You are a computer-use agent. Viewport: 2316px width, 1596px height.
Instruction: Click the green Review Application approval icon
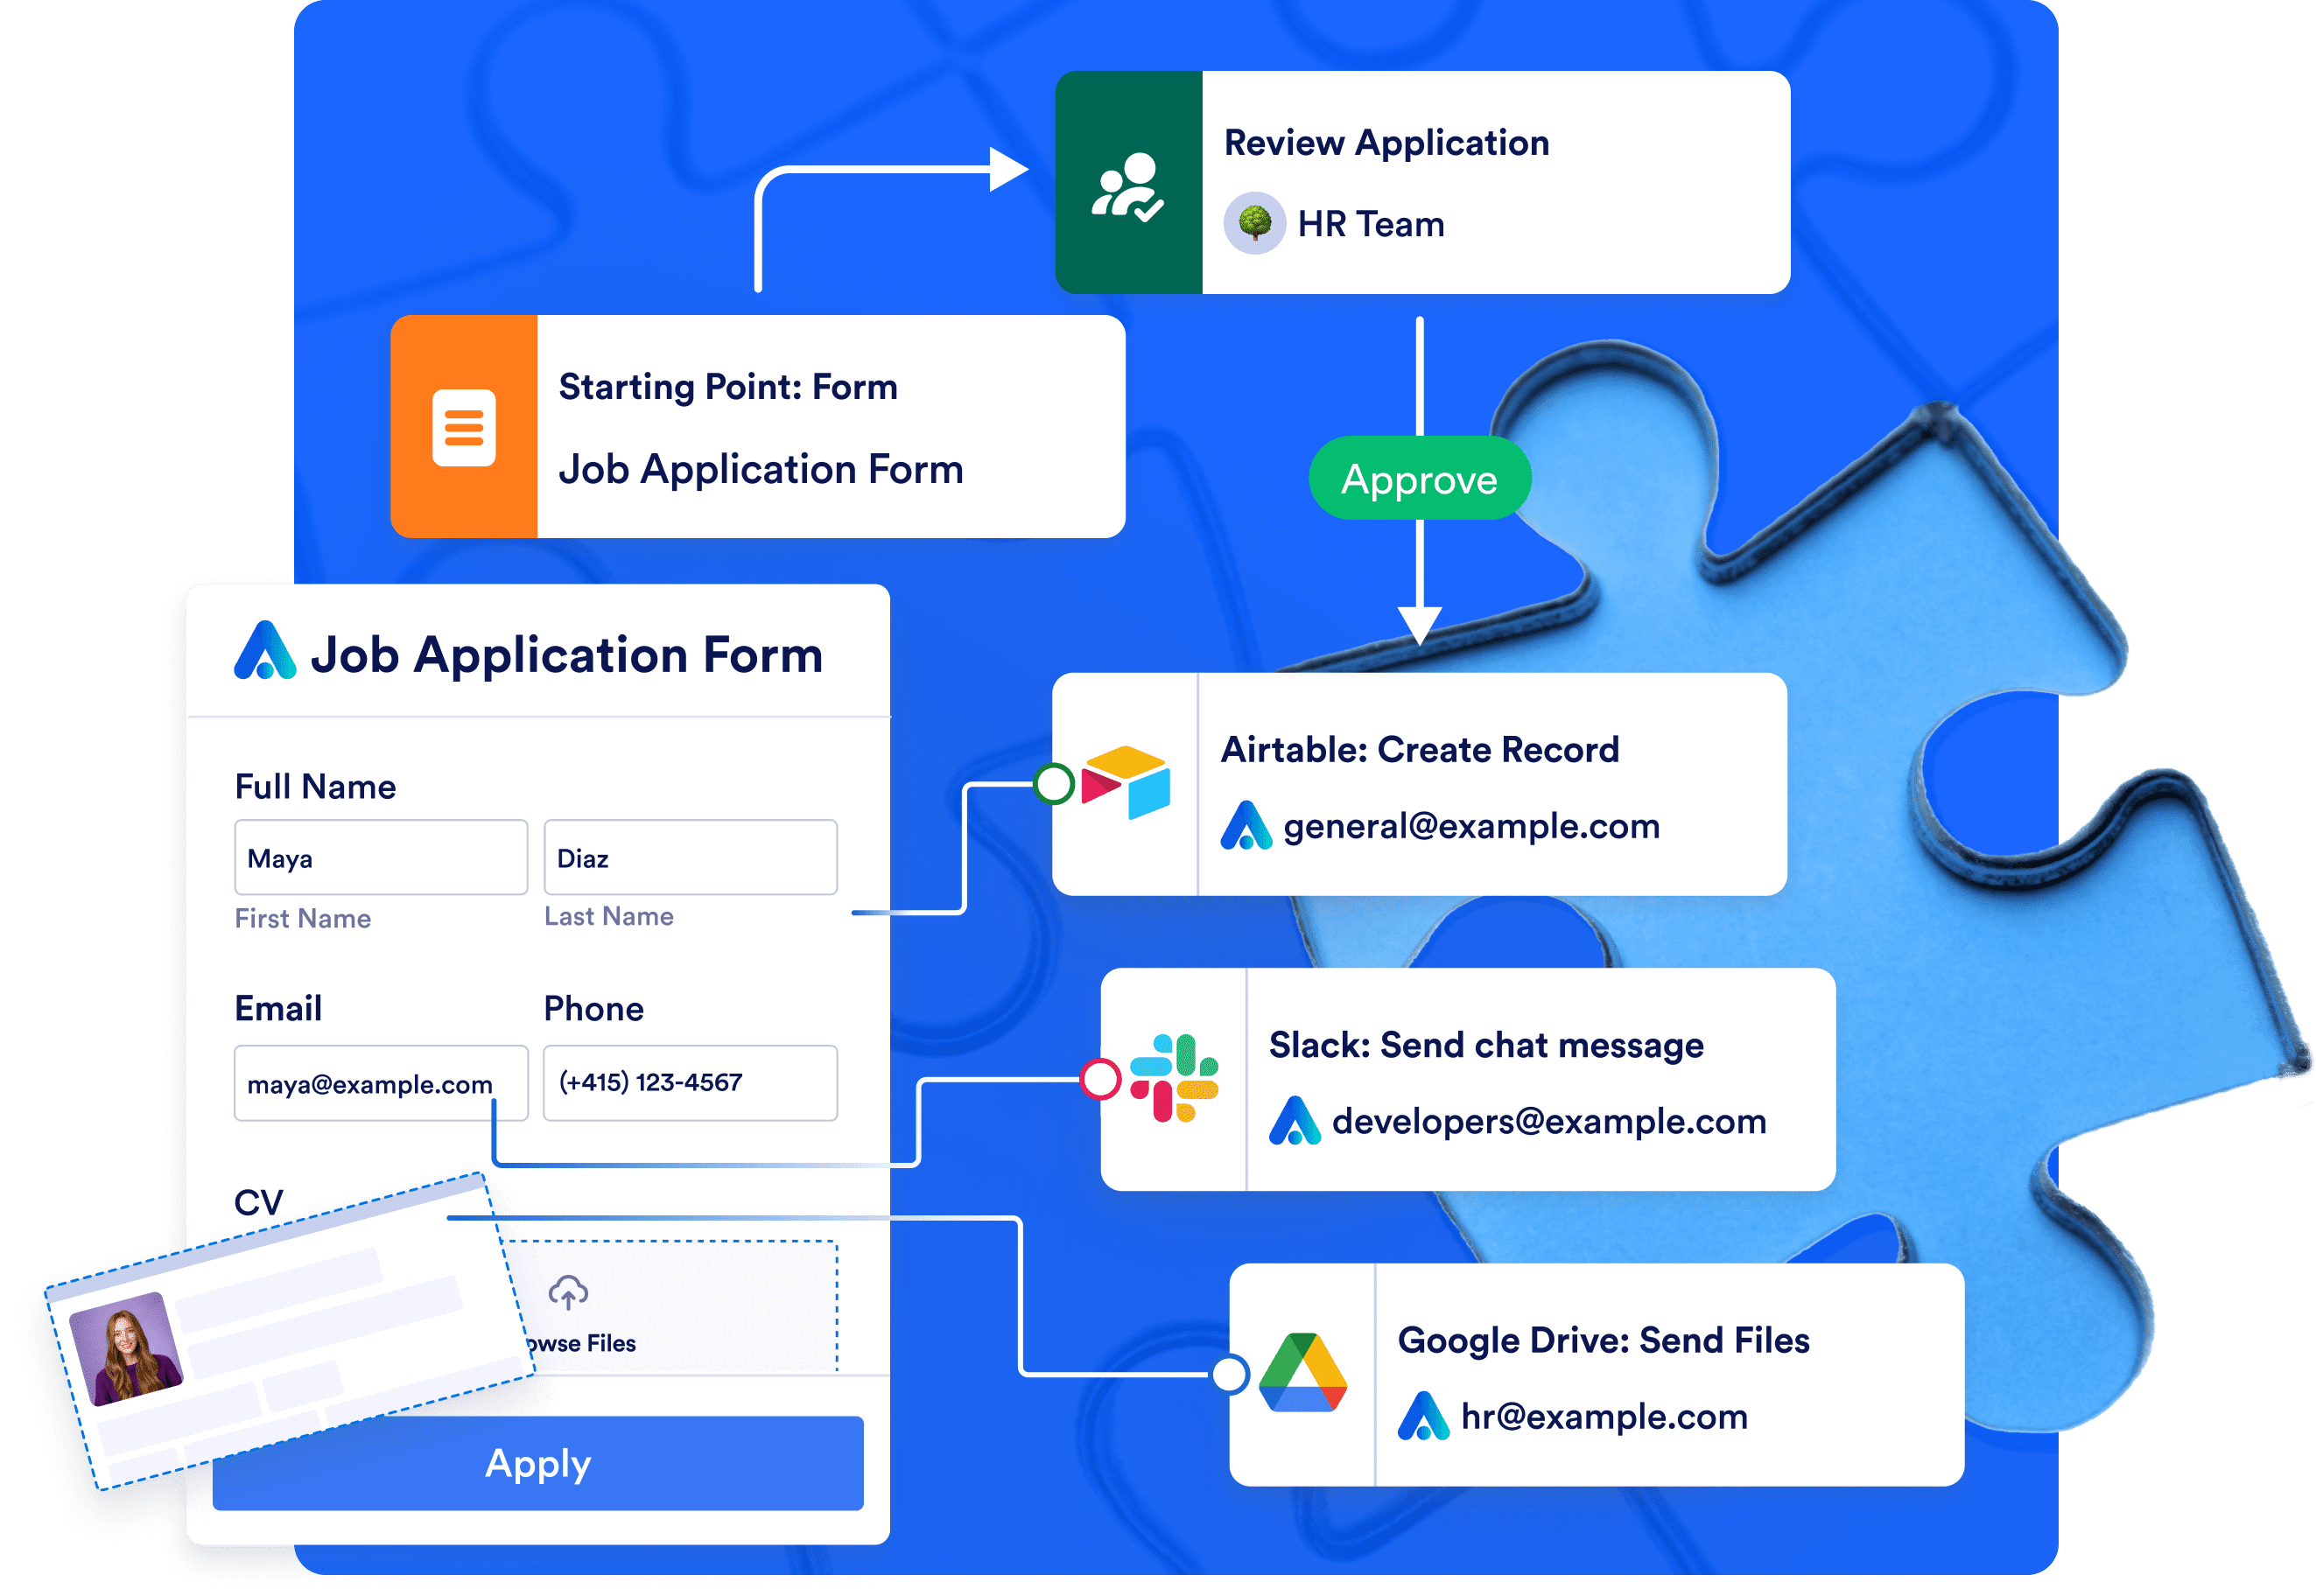click(1127, 187)
